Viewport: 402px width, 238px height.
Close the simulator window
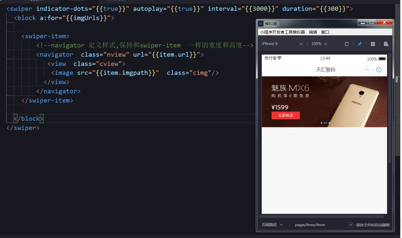[x=384, y=23]
